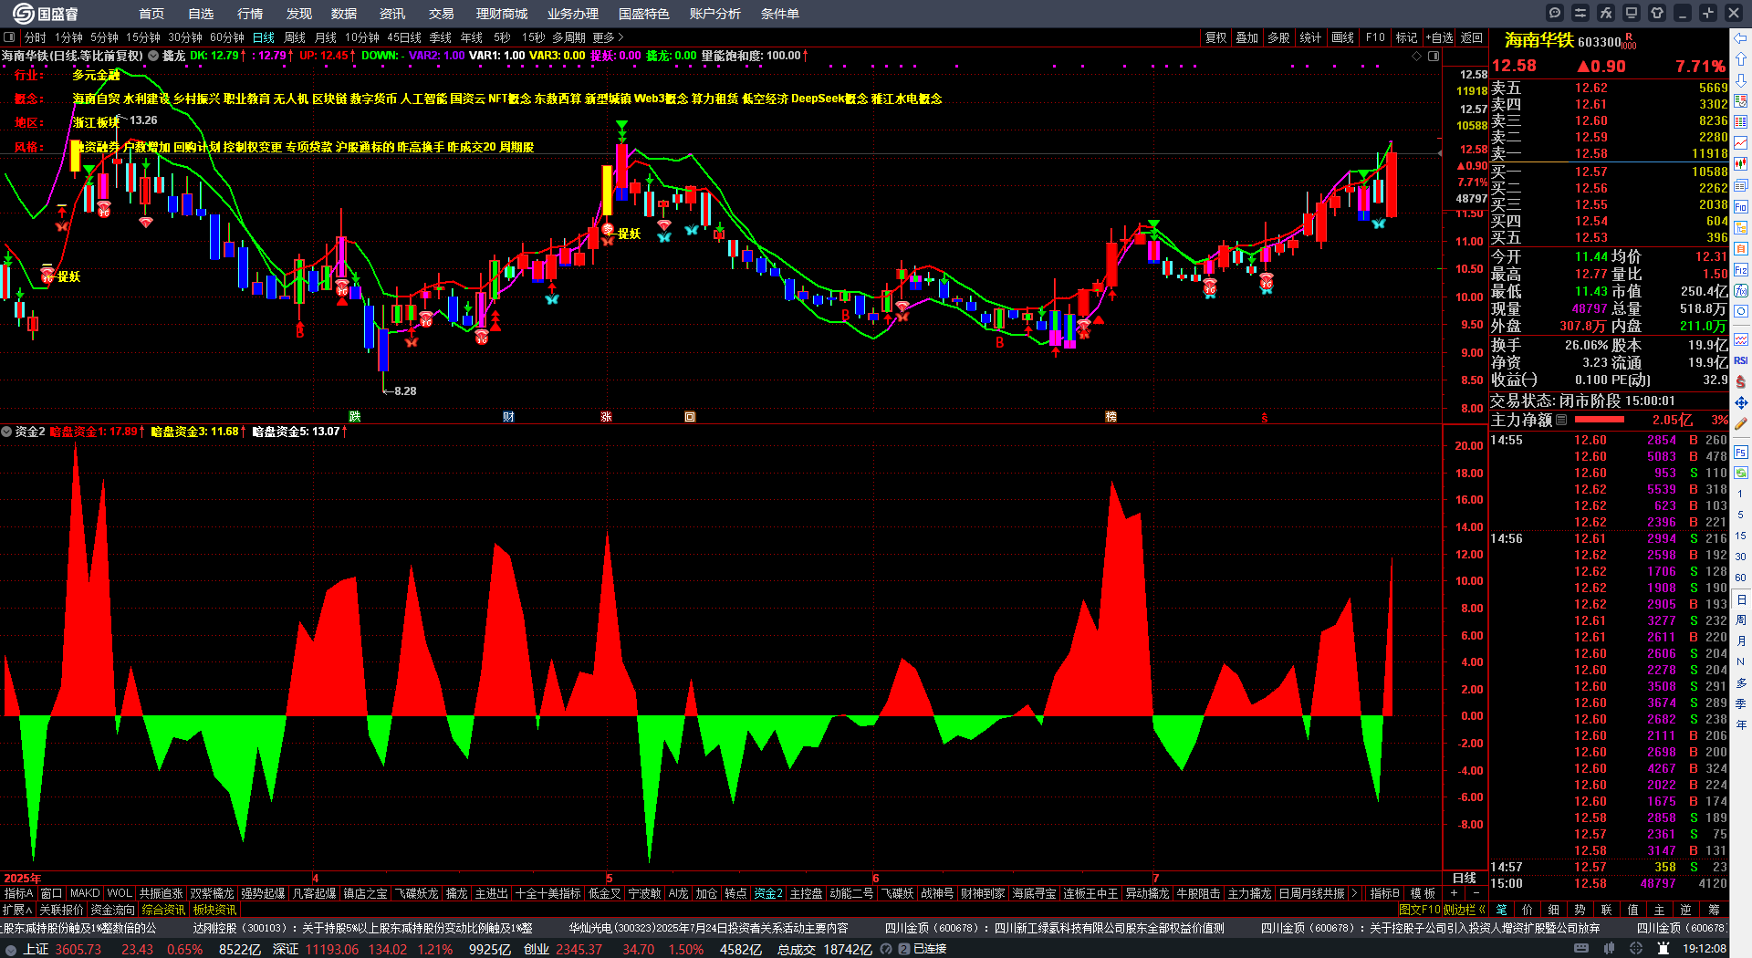Image resolution: width=1752 pixels, height=958 pixels.
Task: Click the 逆 tab at sidebar bottom
Action: 1685,910
